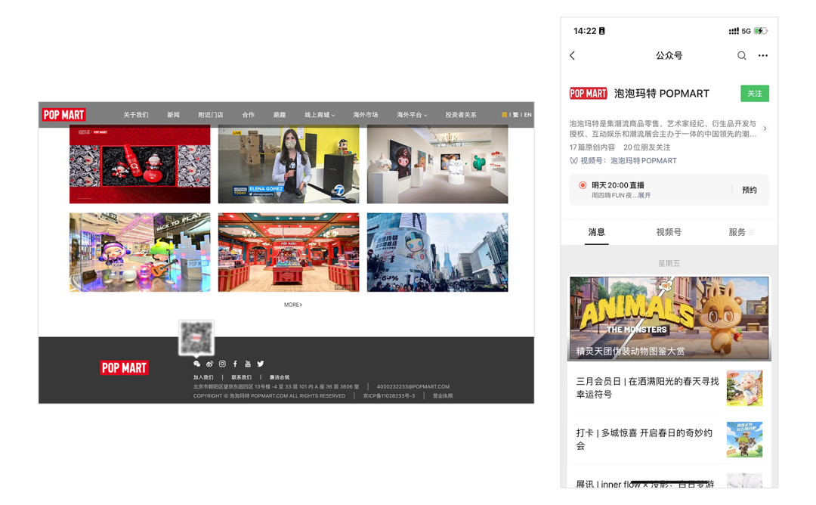Open the Weibo social icon in footer

pyautogui.click(x=209, y=364)
